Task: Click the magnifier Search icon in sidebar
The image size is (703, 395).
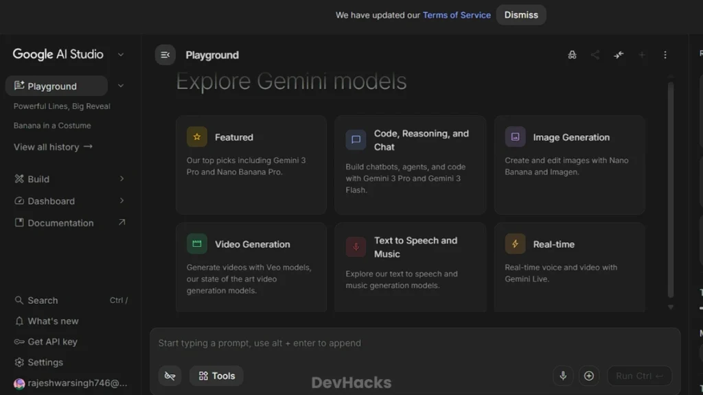Action: (19, 300)
